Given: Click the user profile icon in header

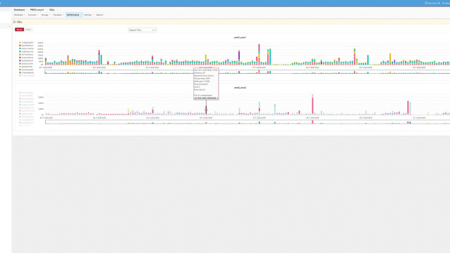Looking at the screenshot, I should coord(443,3).
